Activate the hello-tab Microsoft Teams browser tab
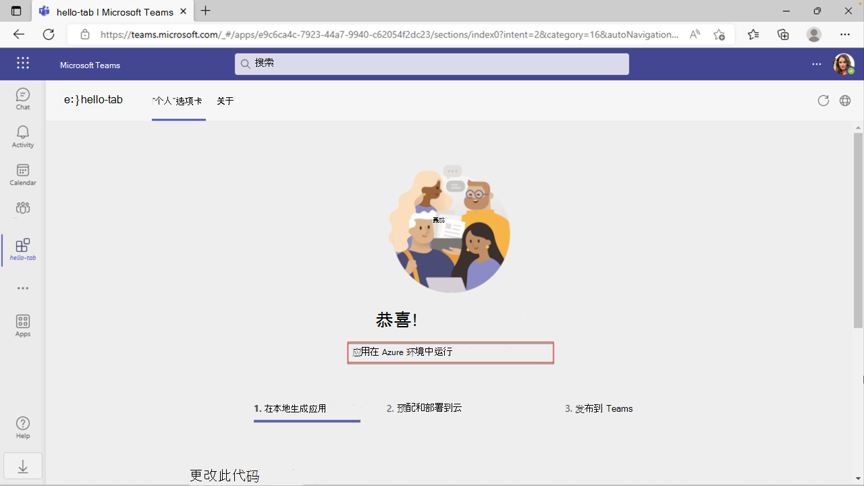 pyautogui.click(x=112, y=11)
